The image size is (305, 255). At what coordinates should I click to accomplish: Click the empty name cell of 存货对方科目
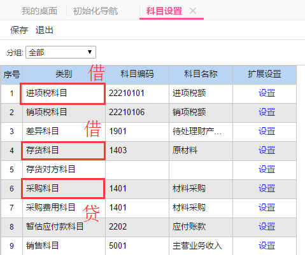tap(201, 170)
